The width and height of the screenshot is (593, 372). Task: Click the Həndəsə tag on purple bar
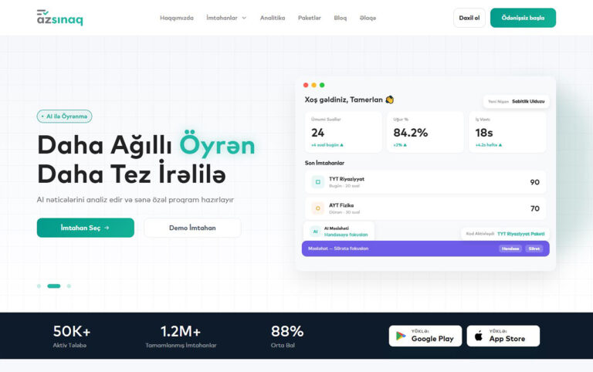coord(510,249)
